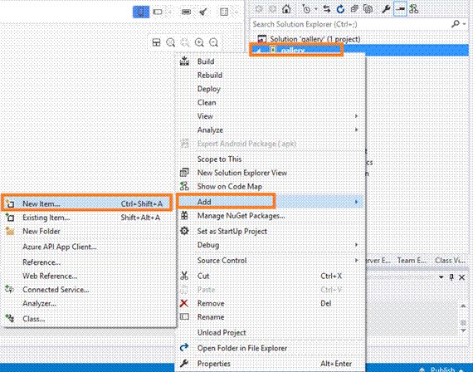Select Scope to This

point(270,159)
